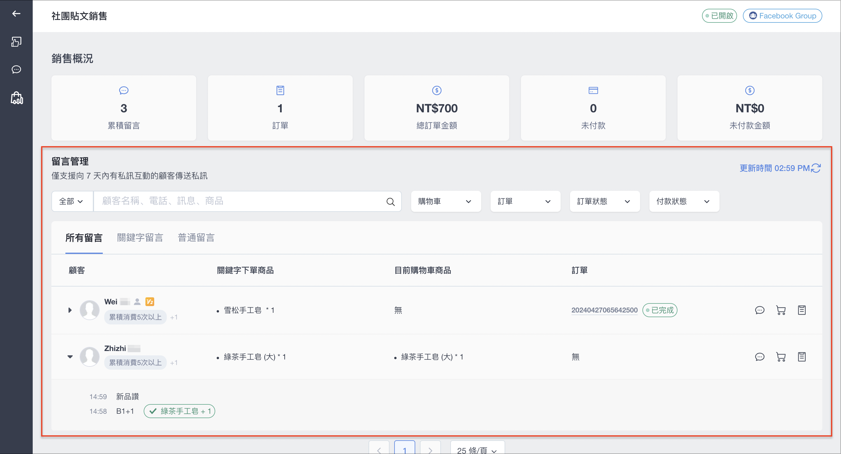Viewport: 841px width, 454px height.
Task: Open cart icon in Zhizhi's row
Action: tap(781, 357)
